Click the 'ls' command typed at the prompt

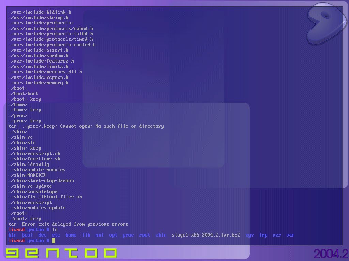click(55, 230)
